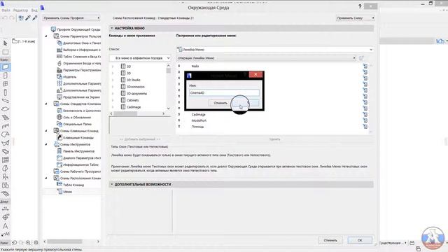Select the Label tool A1
The height and width of the screenshot is (252, 448).
[x=5, y=234]
